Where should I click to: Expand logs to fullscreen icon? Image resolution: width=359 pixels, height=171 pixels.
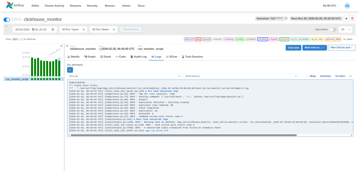351,76
